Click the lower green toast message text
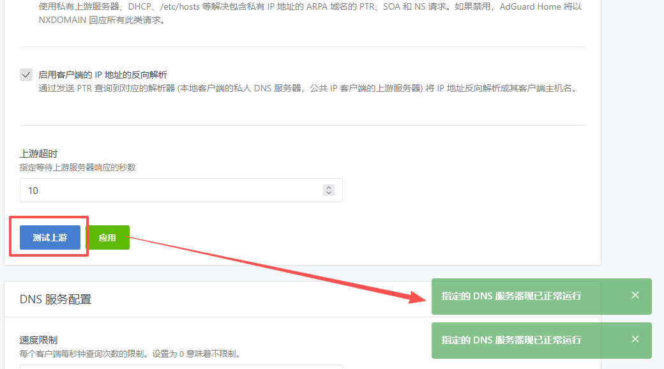 click(511, 340)
